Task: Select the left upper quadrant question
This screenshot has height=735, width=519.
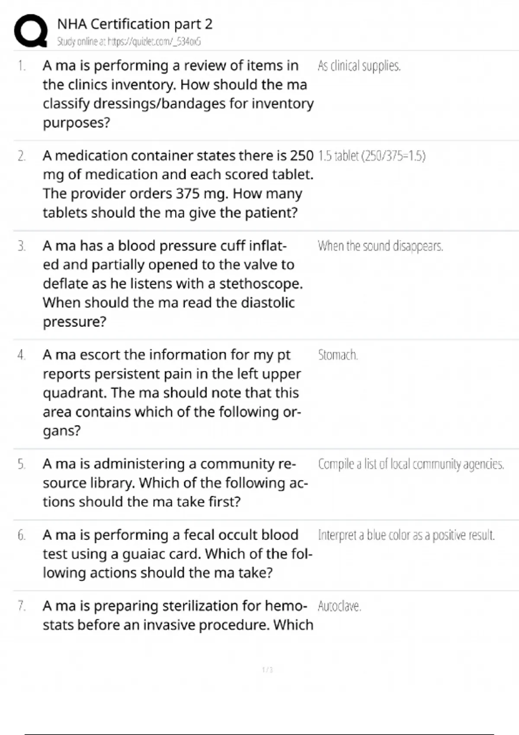Action: (x=172, y=393)
